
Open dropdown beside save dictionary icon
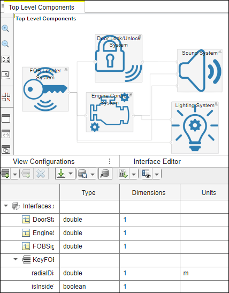93,174
